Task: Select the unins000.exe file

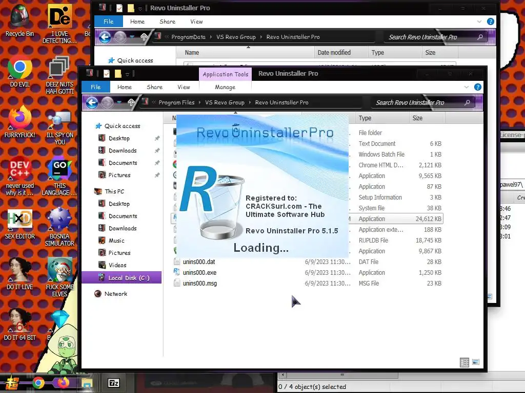Action: (x=199, y=273)
